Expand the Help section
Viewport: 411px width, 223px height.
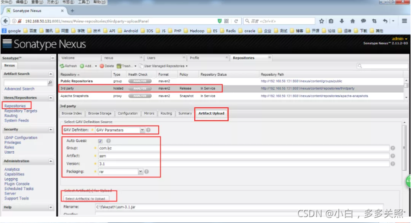click(50, 208)
